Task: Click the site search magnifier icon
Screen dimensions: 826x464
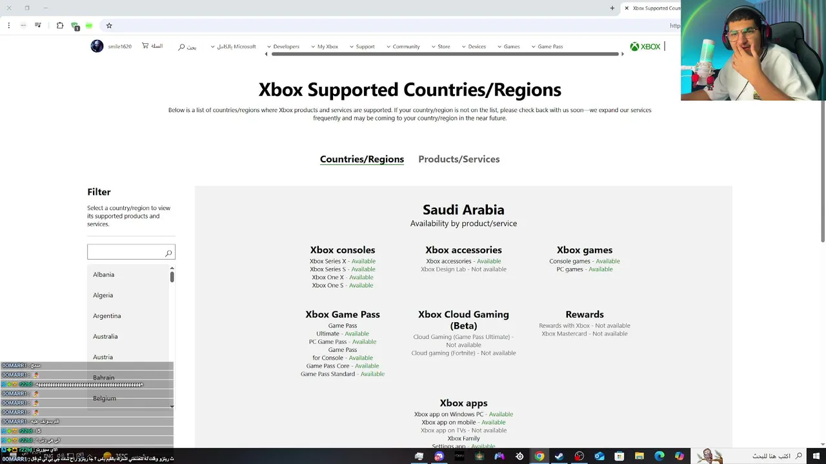Action: pos(182,47)
